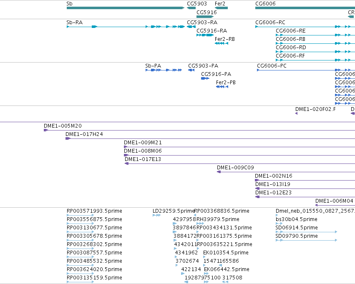Click the RP003485532.5prime EST label
This screenshot has height=284, width=355.
94,261
